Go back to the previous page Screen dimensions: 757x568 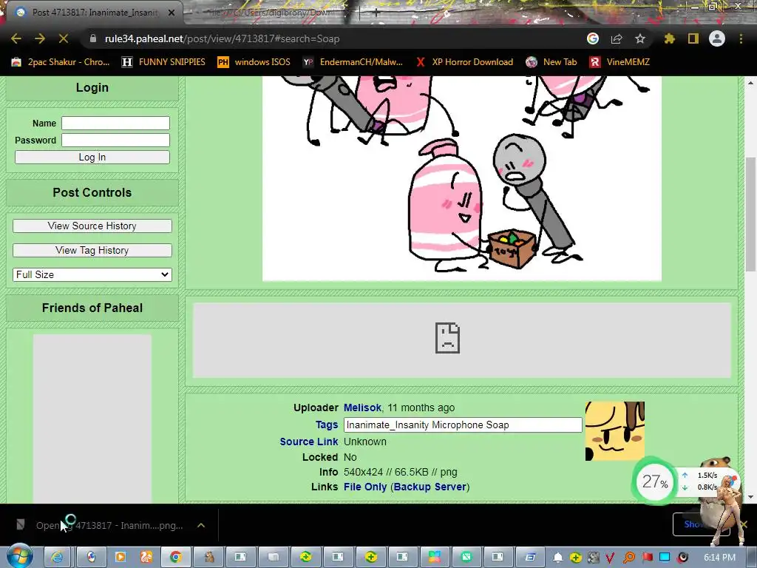click(x=16, y=38)
